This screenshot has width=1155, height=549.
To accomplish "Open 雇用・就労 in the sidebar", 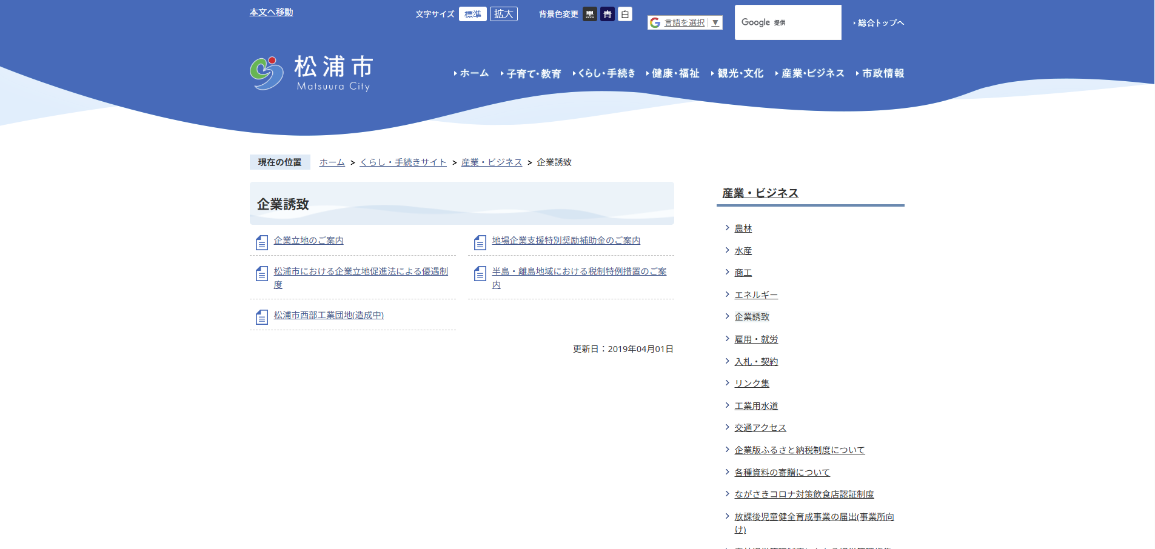I will click(757, 339).
